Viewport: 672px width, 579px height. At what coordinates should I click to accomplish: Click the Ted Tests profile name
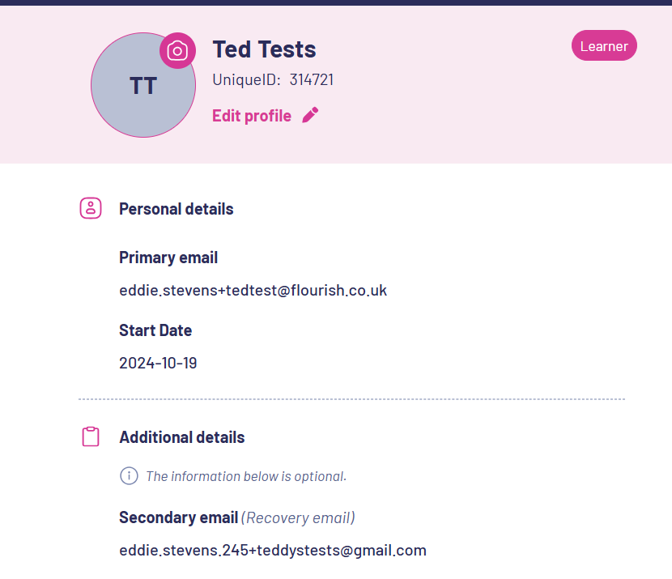click(x=264, y=49)
